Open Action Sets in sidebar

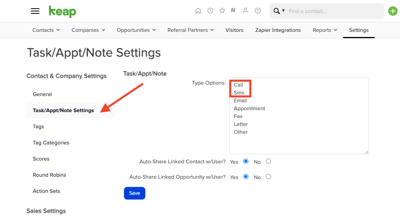(47, 191)
